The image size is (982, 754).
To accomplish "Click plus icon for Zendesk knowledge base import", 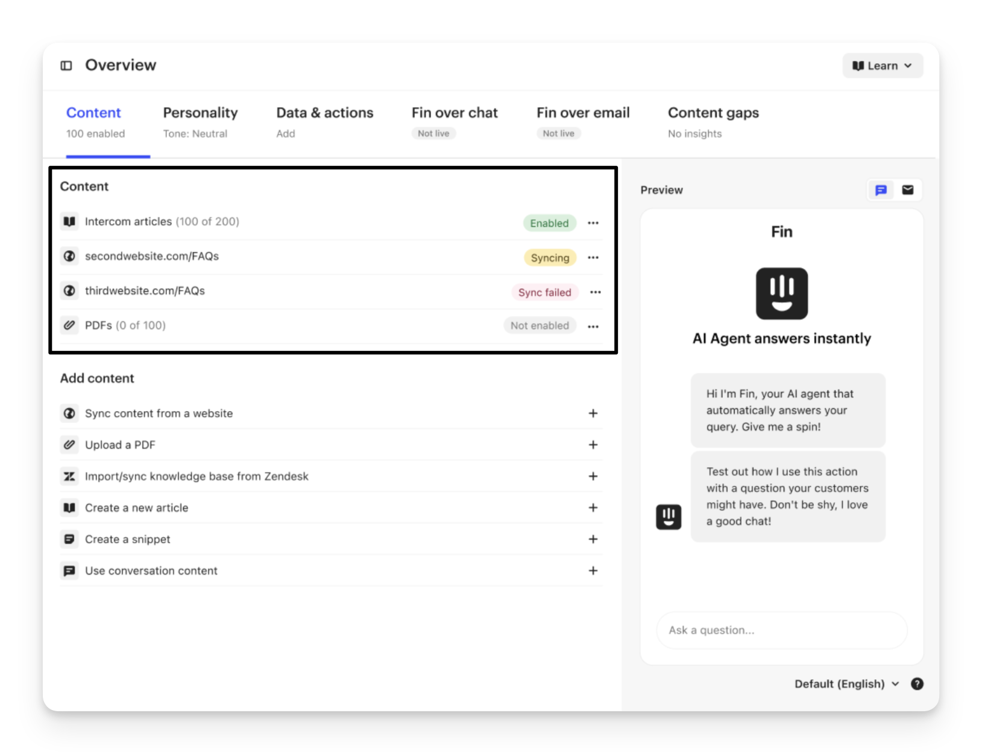I will (593, 476).
